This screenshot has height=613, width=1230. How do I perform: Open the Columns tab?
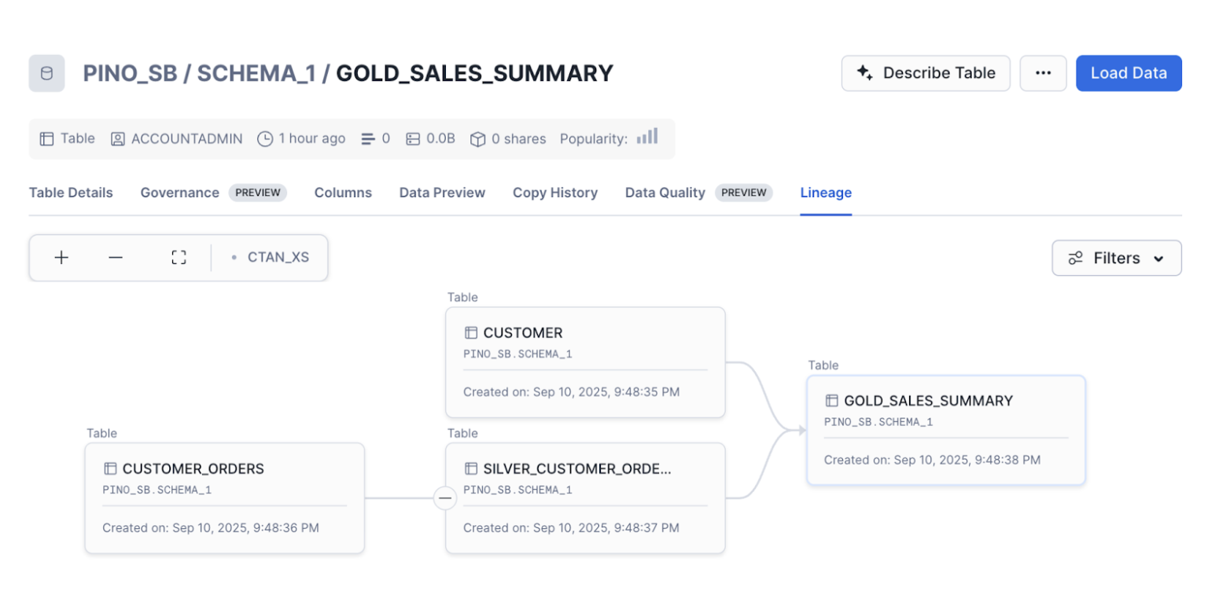coord(343,193)
